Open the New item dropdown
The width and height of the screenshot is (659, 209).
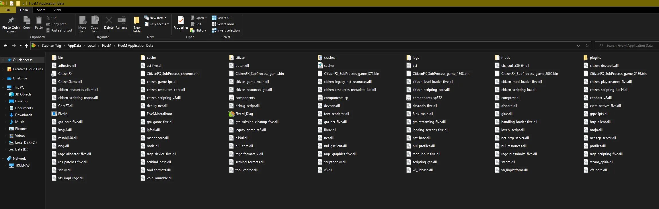[x=155, y=18]
